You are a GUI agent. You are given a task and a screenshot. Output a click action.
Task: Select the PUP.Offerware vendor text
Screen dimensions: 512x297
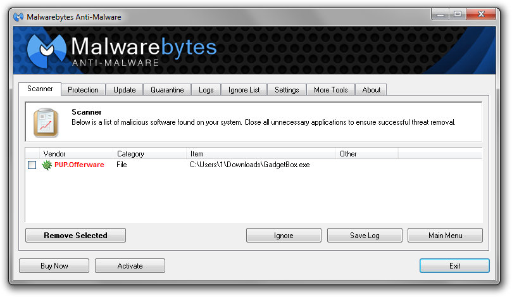[79, 165]
